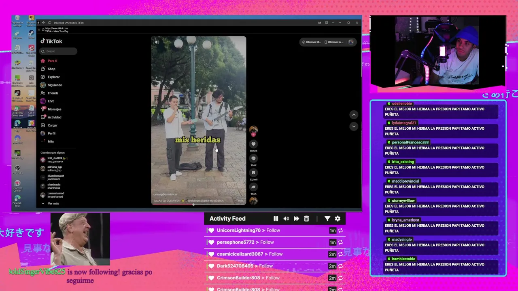518x291 pixels.
Task: Skip alert with the fast-forward icon
Action: [x=296, y=219]
